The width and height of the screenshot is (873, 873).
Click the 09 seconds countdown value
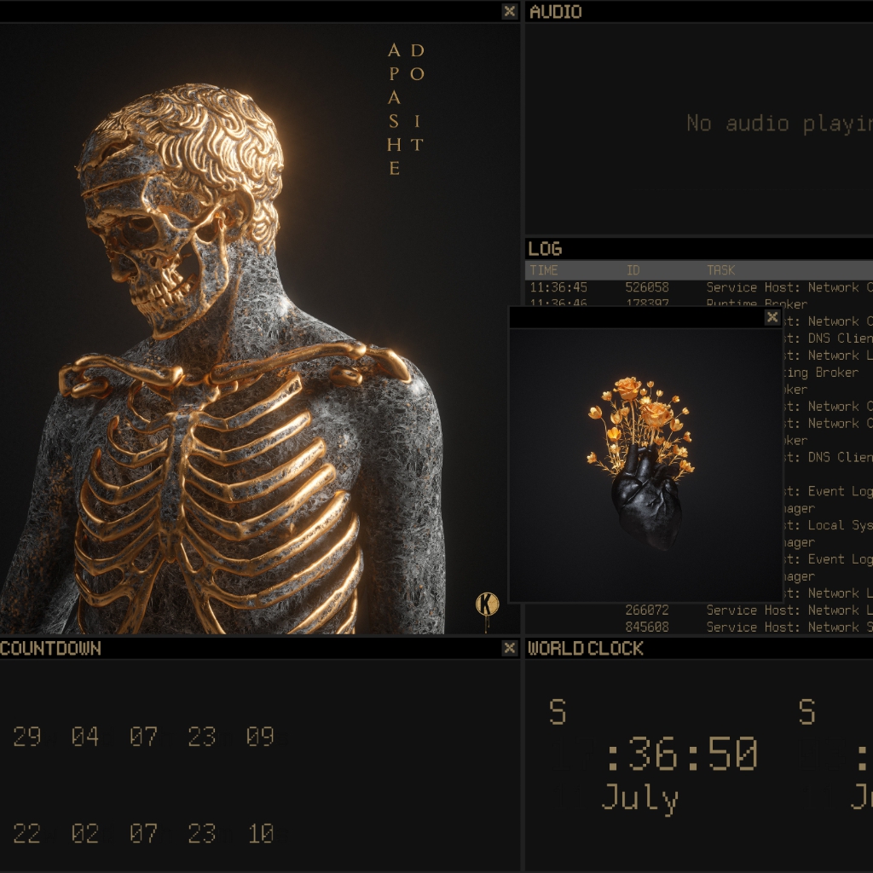click(x=260, y=737)
